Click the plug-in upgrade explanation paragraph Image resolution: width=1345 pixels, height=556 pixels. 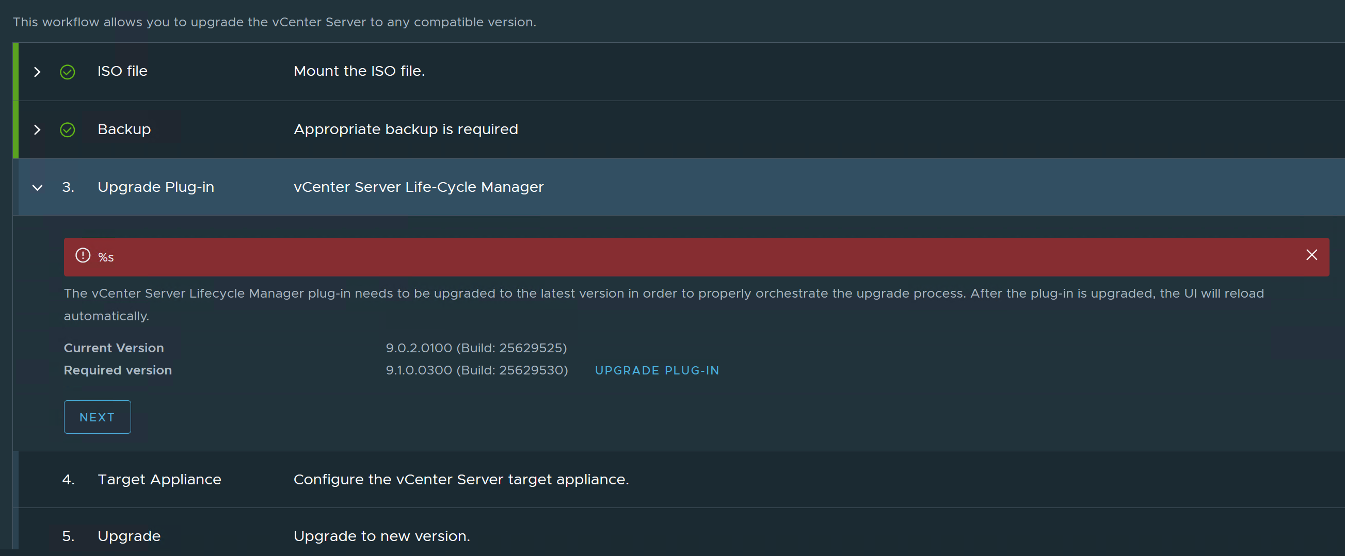click(x=664, y=305)
